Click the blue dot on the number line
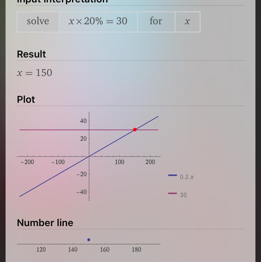Screen dimensions: 261x262 pyautogui.click(x=89, y=240)
